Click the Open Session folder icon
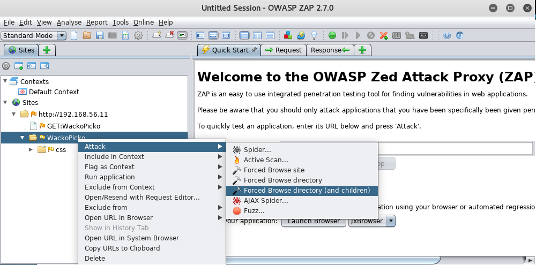536x265 pixels. coord(87,35)
